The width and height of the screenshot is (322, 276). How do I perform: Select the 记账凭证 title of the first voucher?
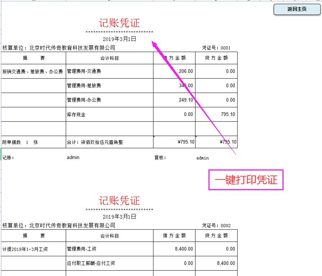[x=118, y=23]
